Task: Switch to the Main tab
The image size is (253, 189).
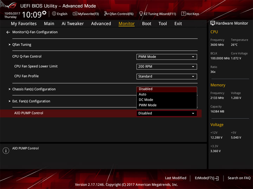Action: point(49,24)
